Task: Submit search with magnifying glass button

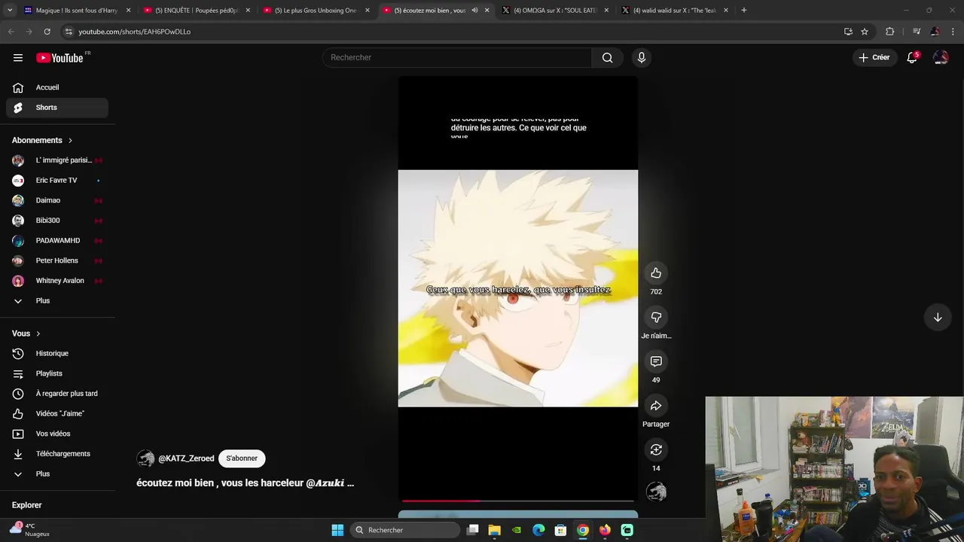Action: pyautogui.click(x=607, y=57)
